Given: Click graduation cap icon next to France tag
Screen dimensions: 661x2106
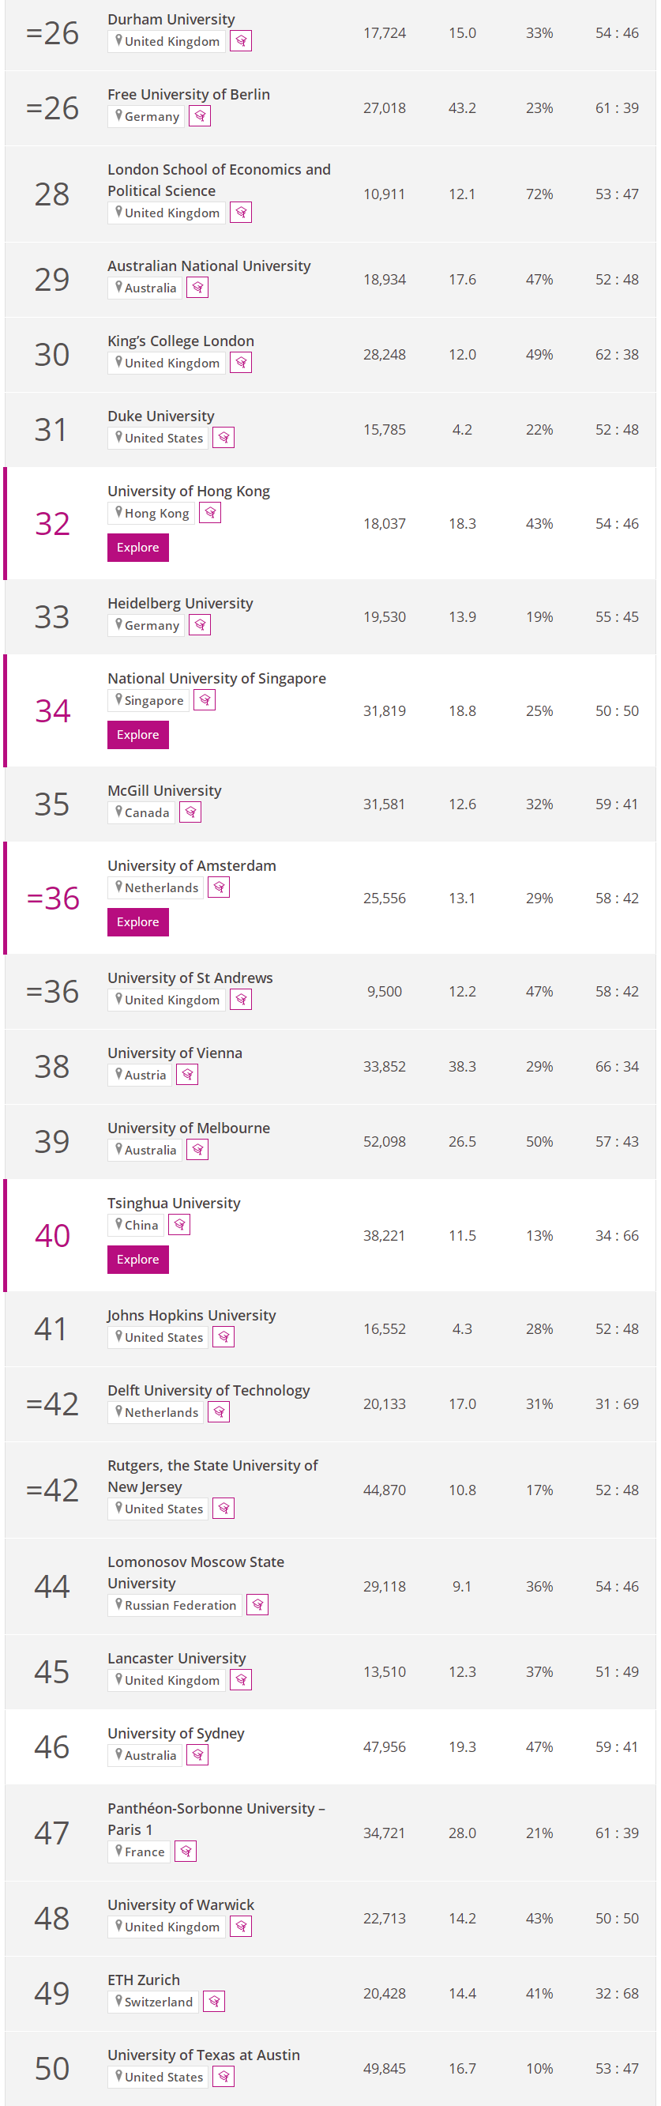Looking at the screenshot, I should (x=186, y=1851).
